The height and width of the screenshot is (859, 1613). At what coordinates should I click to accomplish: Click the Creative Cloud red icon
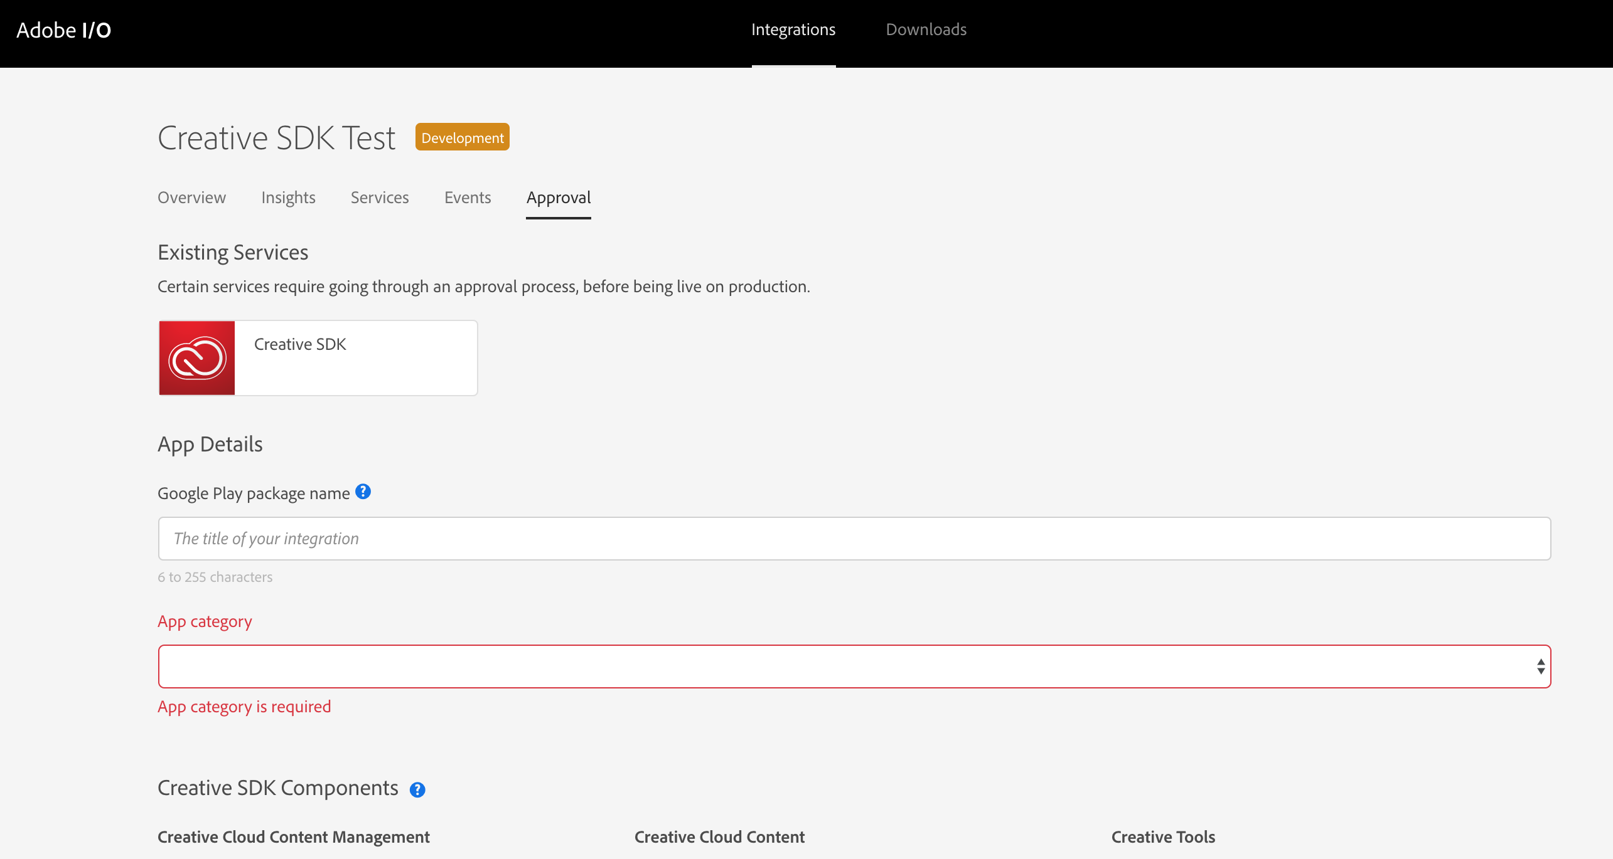197,358
